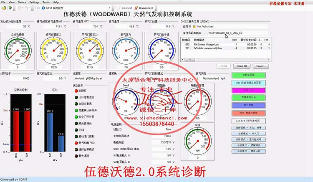Click the Dwell ms gauge
This screenshot has height=182, width=313.
point(126,101)
